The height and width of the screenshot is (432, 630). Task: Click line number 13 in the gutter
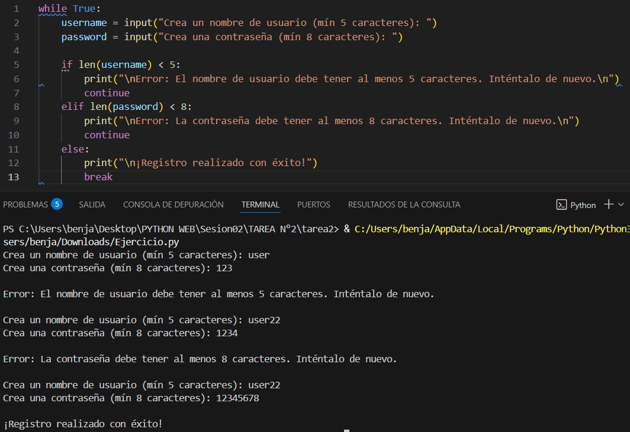(x=14, y=177)
